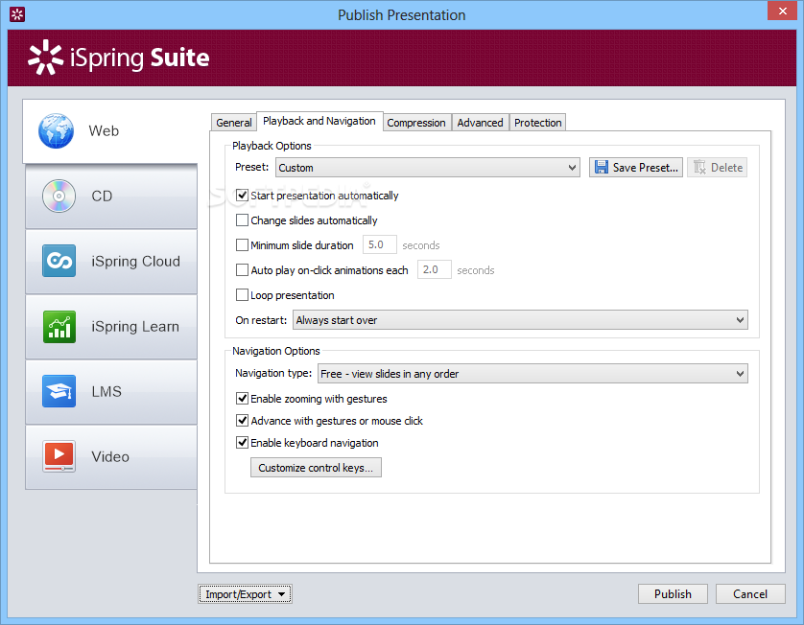
Task: Select the Web globe icon
Action: pyautogui.click(x=56, y=130)
